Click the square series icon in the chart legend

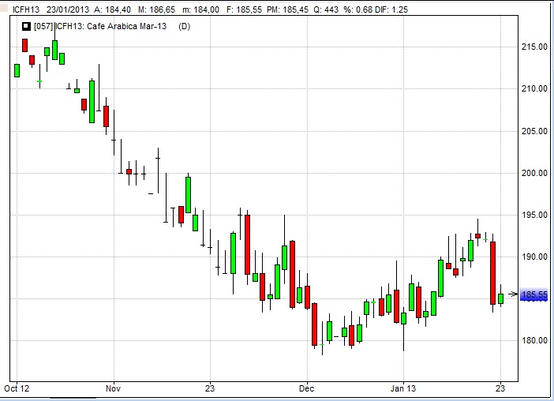point(26,26)
